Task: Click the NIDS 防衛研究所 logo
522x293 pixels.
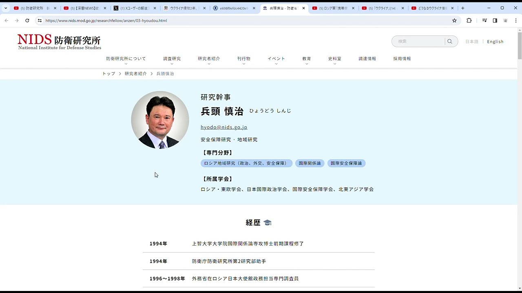Action: click(59, 41)
